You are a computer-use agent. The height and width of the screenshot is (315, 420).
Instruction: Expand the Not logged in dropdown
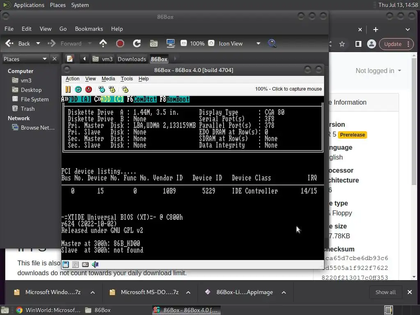click(x=378, y=71)
